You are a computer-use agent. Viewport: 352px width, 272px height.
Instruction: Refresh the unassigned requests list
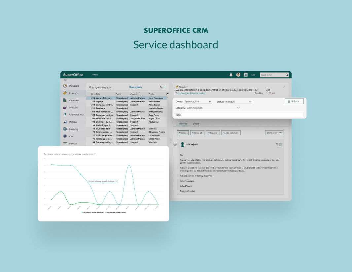coord(161,87)
